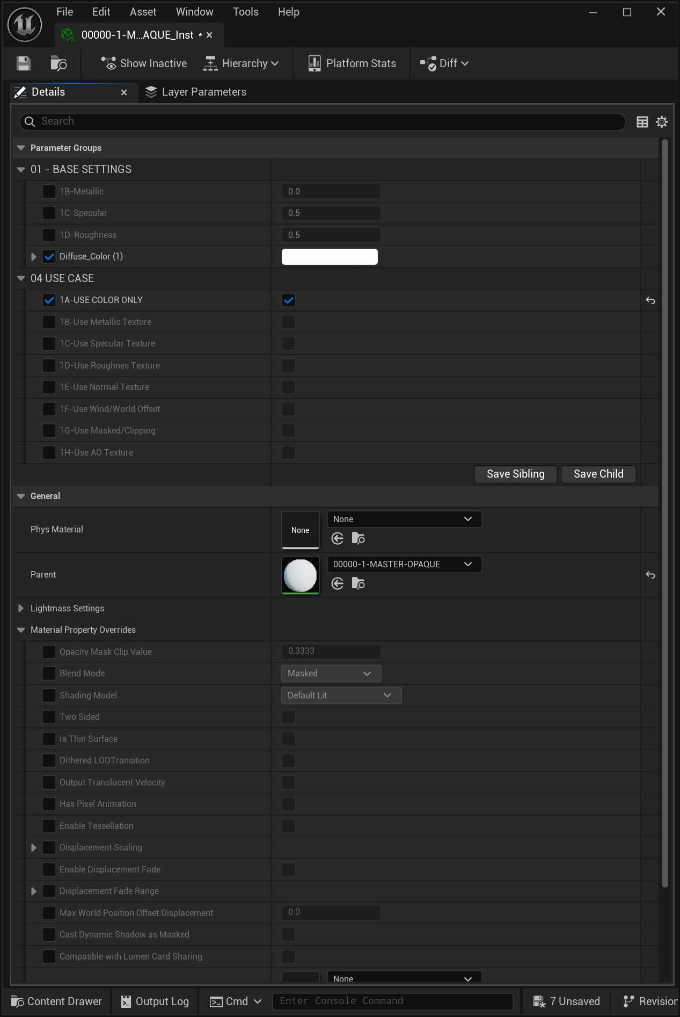Collapse 01 - BASE SETTINGS group
This screenshot has width=680, height=1017.
click(x=21, y=169)
